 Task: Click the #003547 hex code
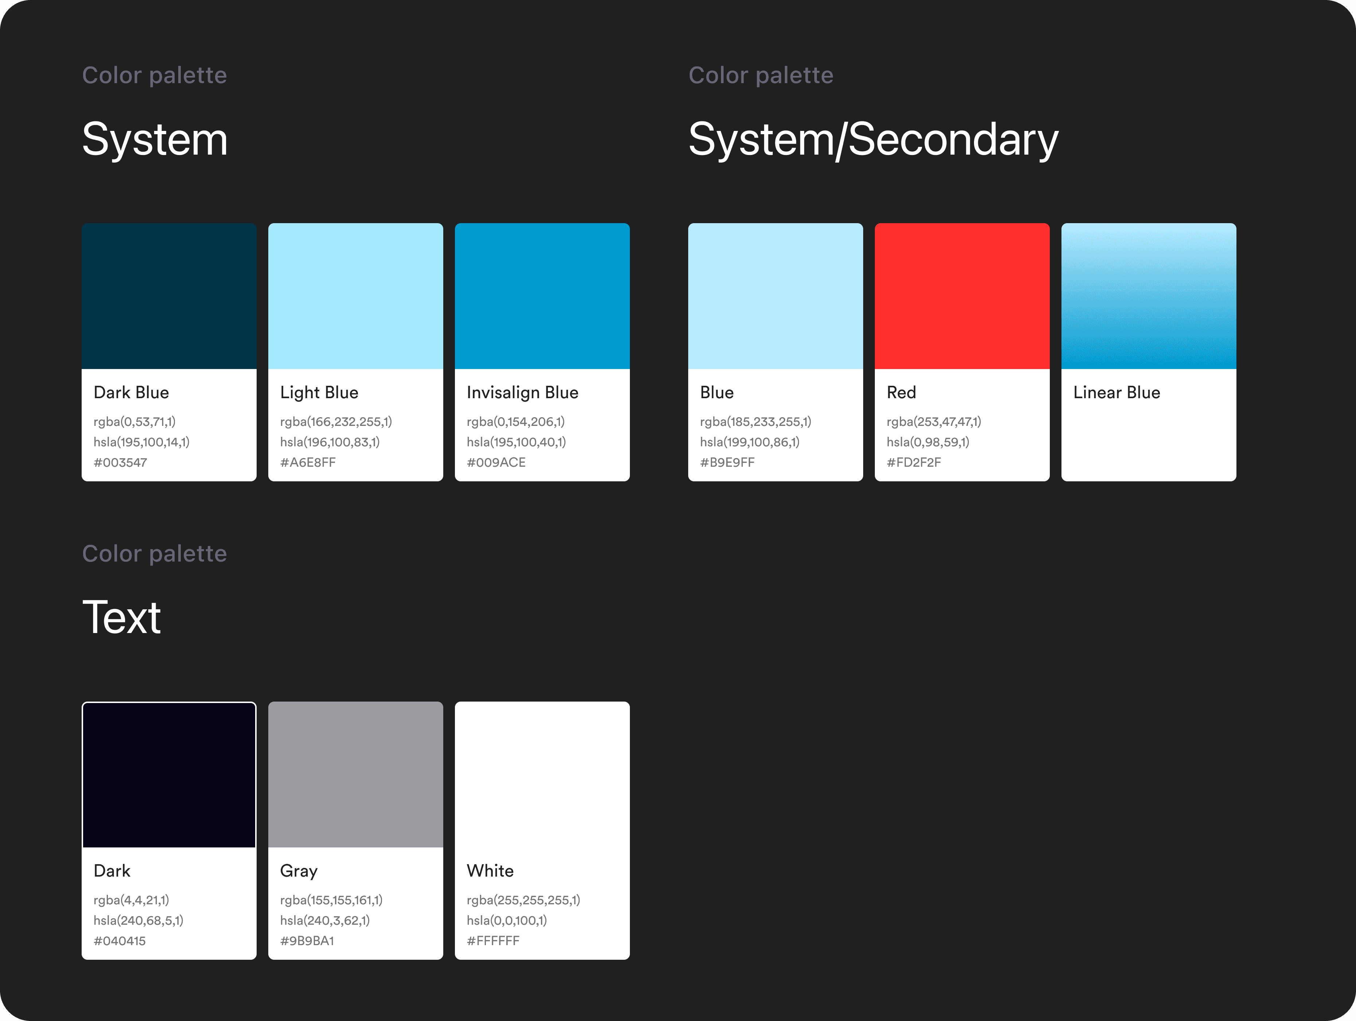click(x=120, y=462)
